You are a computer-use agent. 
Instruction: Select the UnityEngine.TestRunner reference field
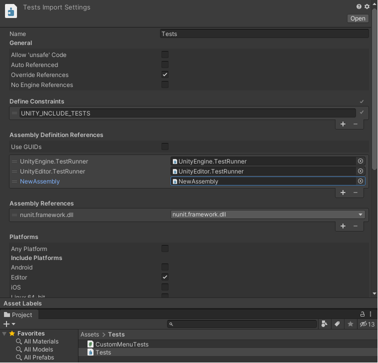coord(263,161)
